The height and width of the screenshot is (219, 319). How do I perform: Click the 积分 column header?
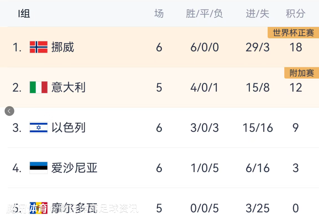click(x=295, y=14)
